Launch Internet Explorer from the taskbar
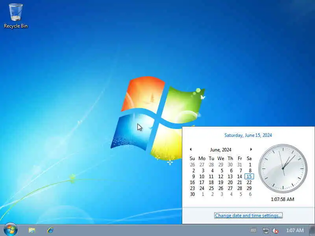This screenshot has width=315, height=236. coord(50,230)
